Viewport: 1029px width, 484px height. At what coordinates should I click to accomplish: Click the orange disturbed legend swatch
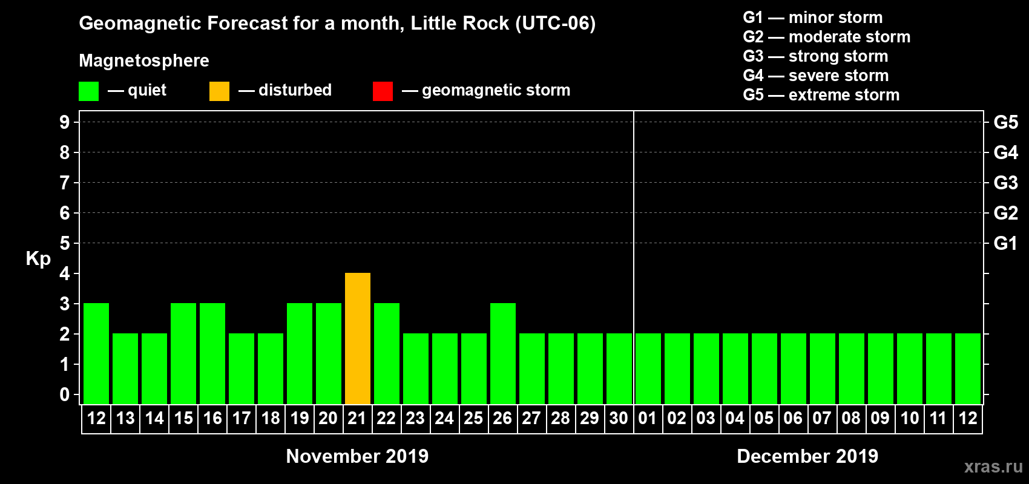[x=219, y=91]
